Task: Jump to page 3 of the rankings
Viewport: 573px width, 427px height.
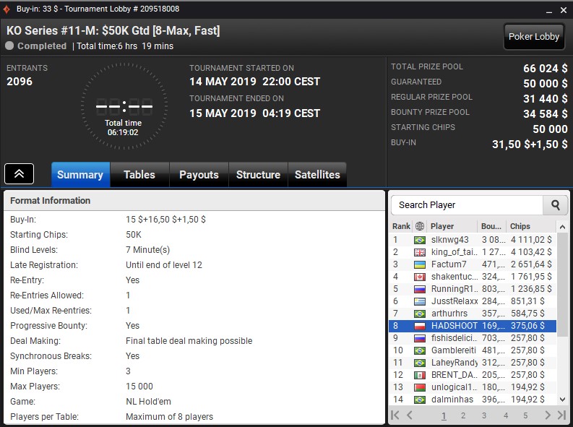Action: [x=484, y=415]
